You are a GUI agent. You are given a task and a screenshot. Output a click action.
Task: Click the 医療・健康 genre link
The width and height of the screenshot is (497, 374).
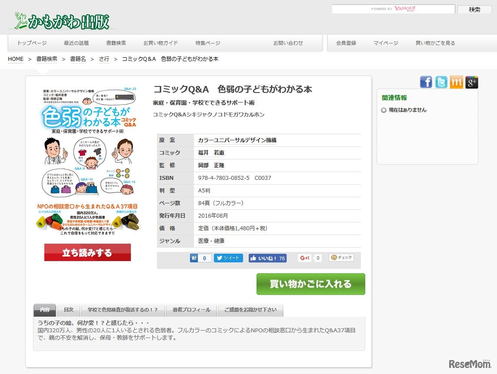[x=211, y=241]
